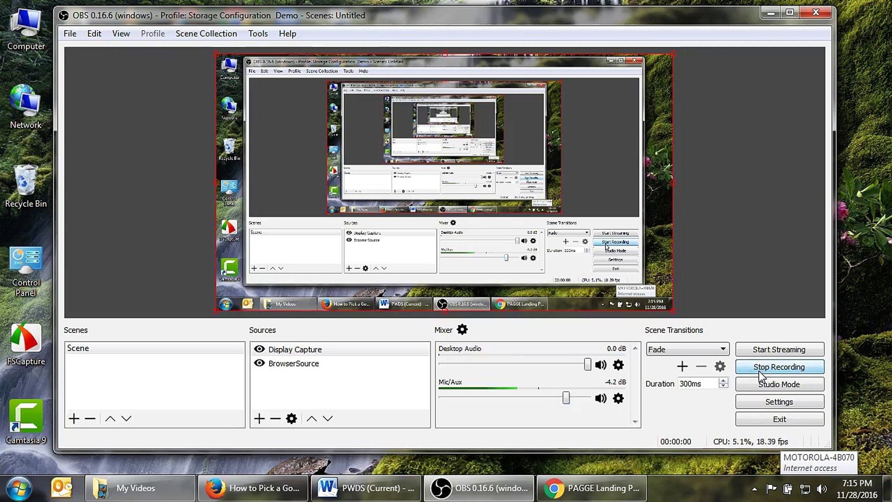Image resolution: width=892 pixels, height=502 pixels.
Task: Open the Profile menu
Action: [153, 33]
